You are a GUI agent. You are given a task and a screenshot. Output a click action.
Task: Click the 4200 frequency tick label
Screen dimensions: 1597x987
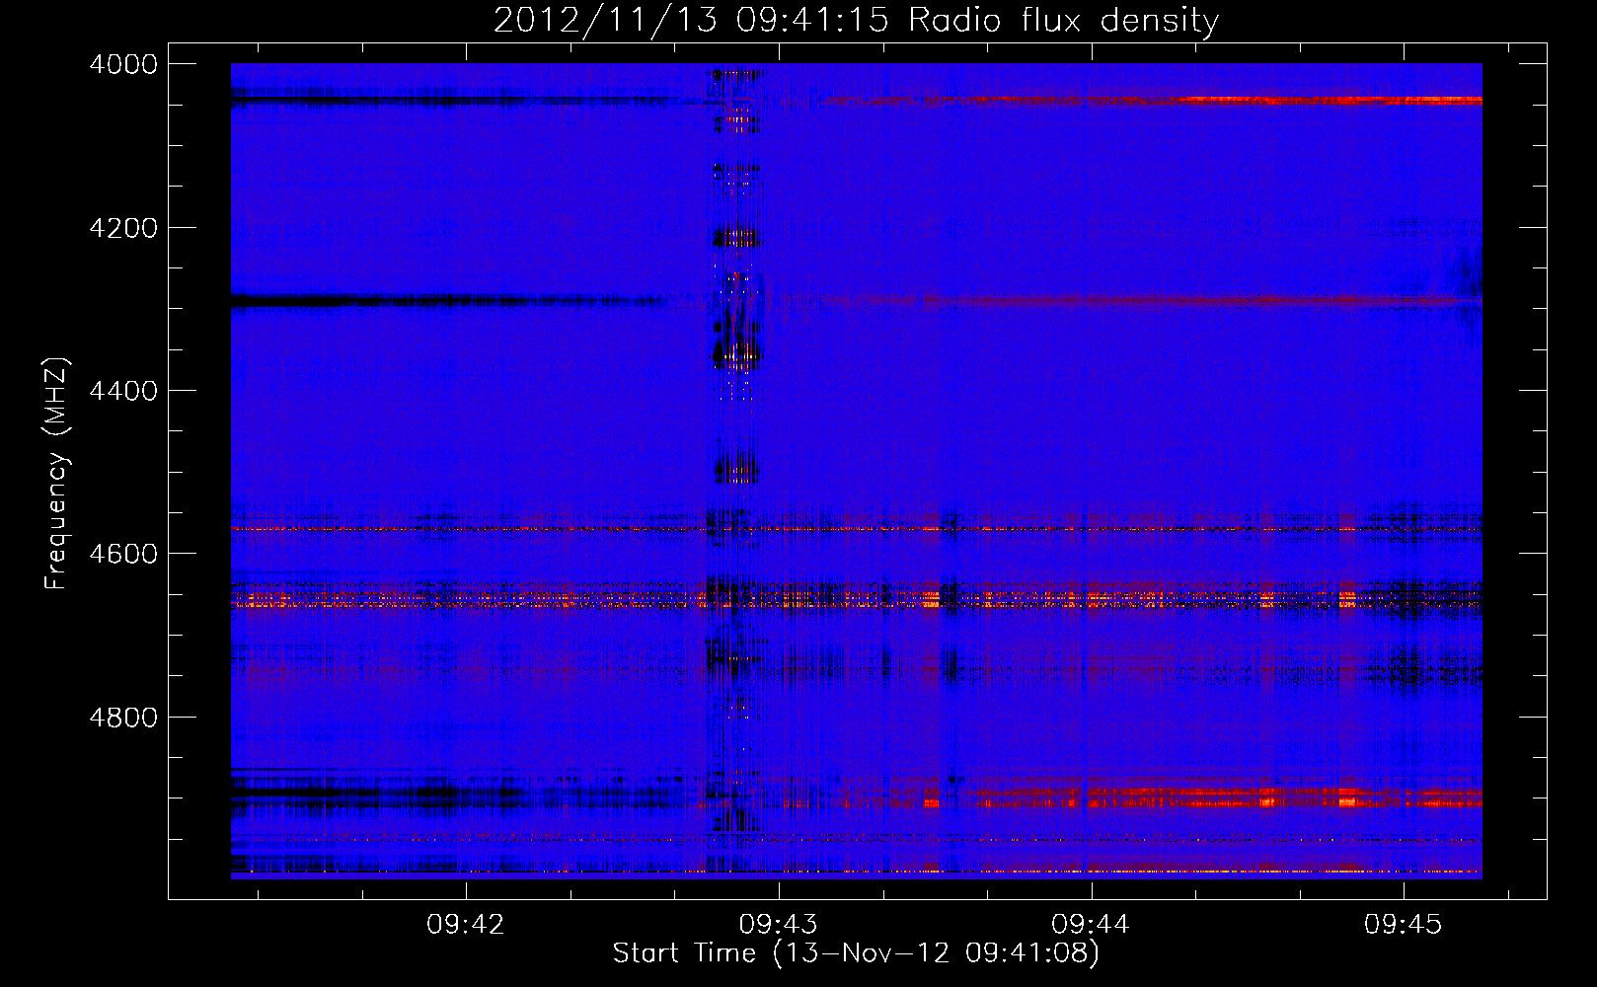[x=123, y=228]
